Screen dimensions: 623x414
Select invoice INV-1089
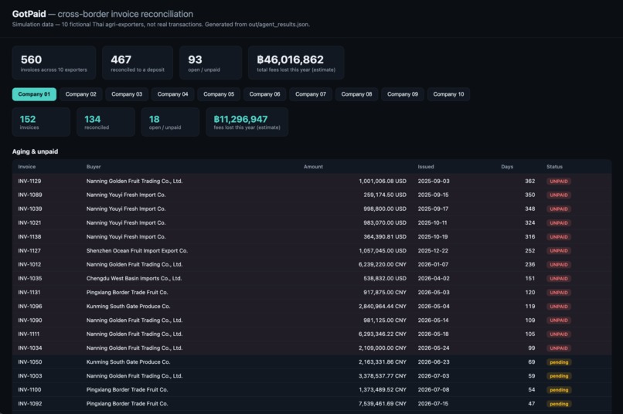[x=311, y=195]
